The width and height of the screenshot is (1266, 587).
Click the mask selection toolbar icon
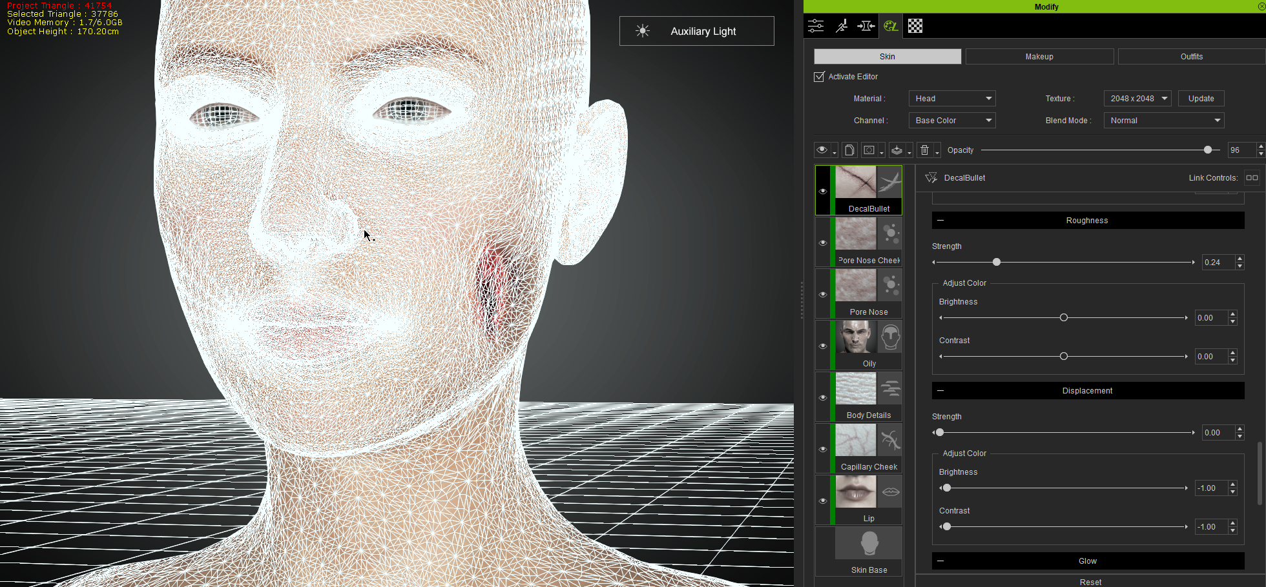click(869, 150)
